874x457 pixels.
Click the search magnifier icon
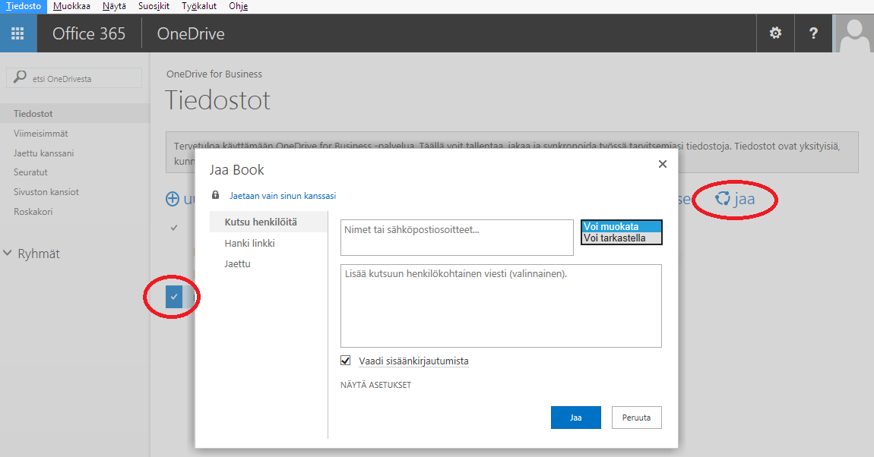point(20,77)
